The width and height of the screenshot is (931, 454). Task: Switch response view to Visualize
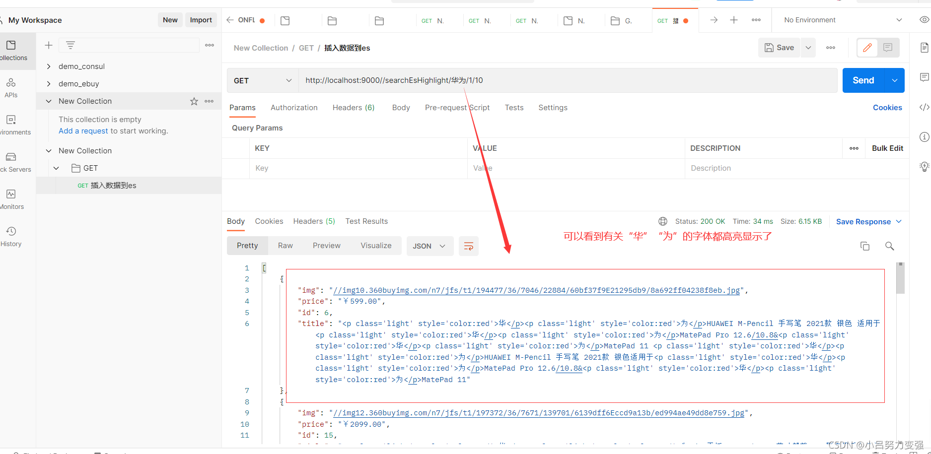[x=376, y=246]
